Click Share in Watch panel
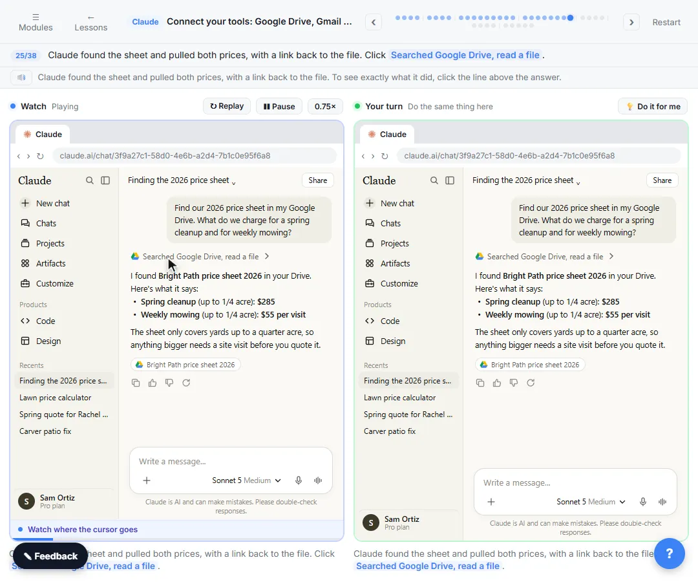This screenshot has width=698, height=582. (x=317, y=180)
